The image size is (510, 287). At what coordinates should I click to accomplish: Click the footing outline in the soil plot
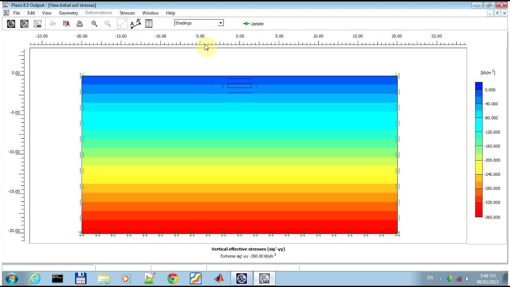point(239,86)
